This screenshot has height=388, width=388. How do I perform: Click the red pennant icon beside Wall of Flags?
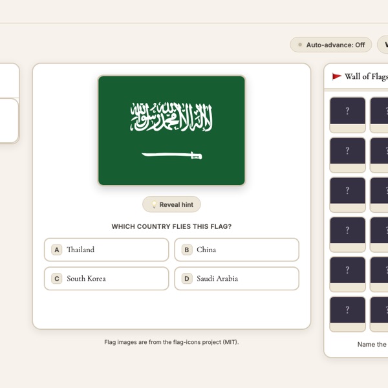pos(336,76)
